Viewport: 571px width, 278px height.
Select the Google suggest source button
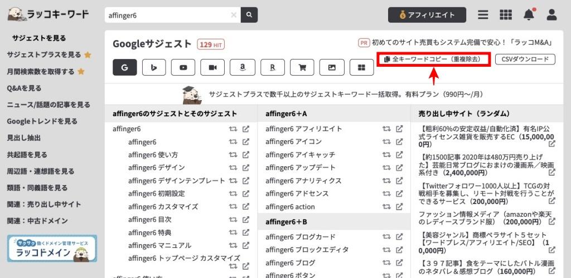[x=124, y=67]
